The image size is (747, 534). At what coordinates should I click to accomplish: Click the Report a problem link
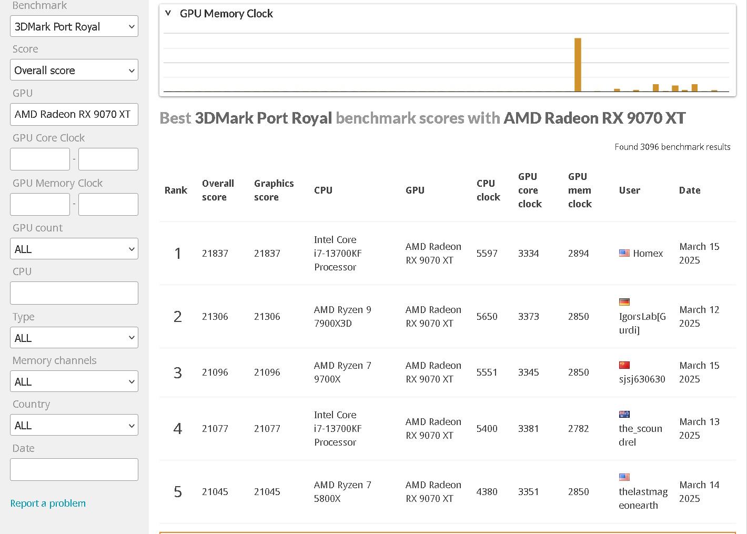pos(48,503)
